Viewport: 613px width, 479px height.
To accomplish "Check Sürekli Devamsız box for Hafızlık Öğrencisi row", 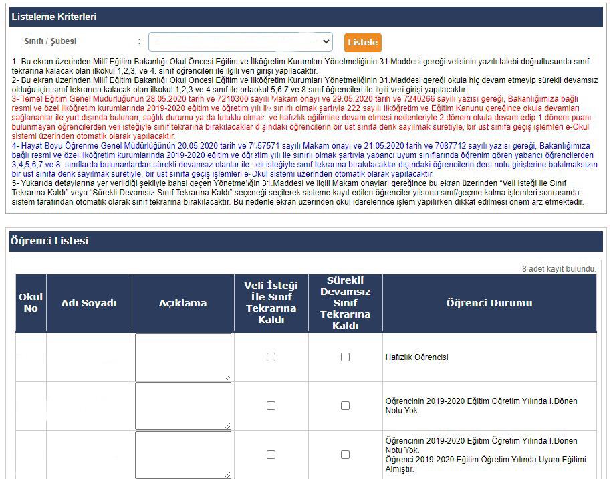I will tap(345, 357).
